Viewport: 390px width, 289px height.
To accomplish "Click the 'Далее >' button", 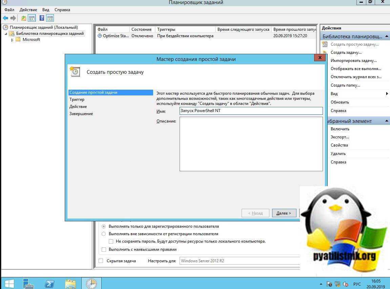I will pos(284,213).
